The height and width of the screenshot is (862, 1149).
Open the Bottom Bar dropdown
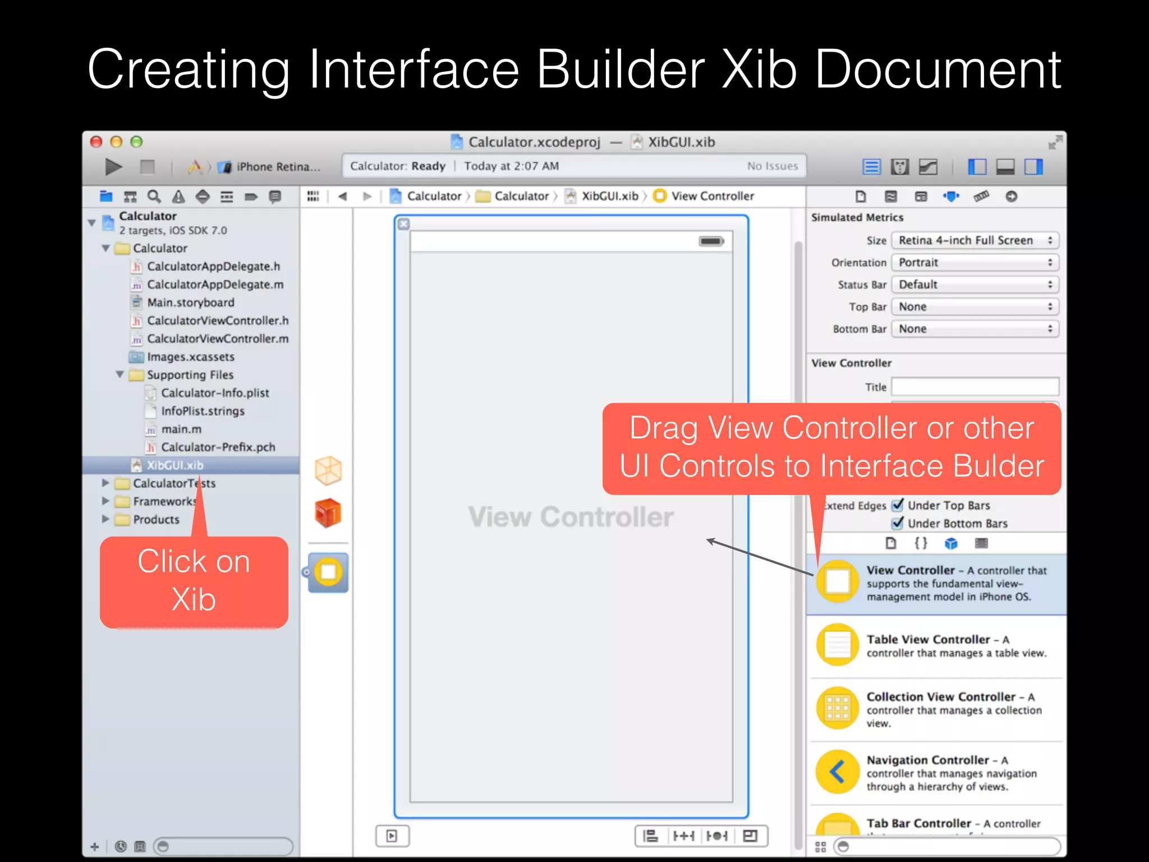(975, 329)
